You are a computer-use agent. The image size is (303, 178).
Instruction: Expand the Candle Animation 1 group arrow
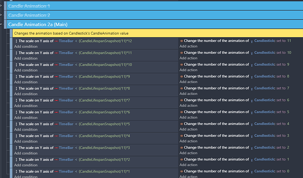(x=2, y=6)
